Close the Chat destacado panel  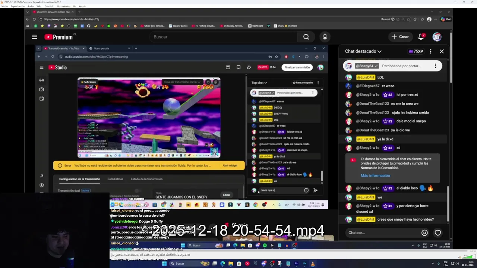pos(442,51)
